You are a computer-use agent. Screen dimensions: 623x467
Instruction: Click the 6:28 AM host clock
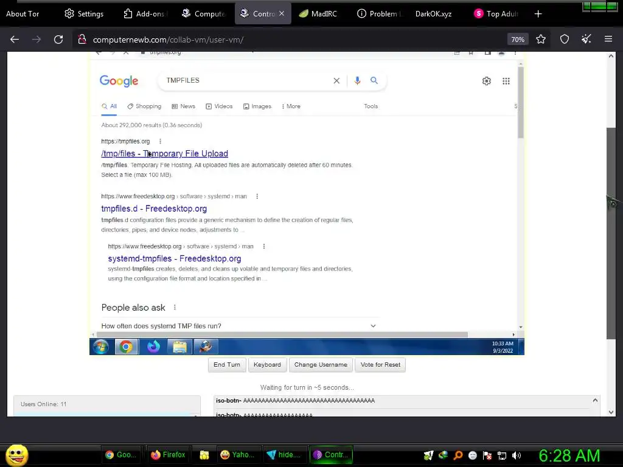point(569,455)
